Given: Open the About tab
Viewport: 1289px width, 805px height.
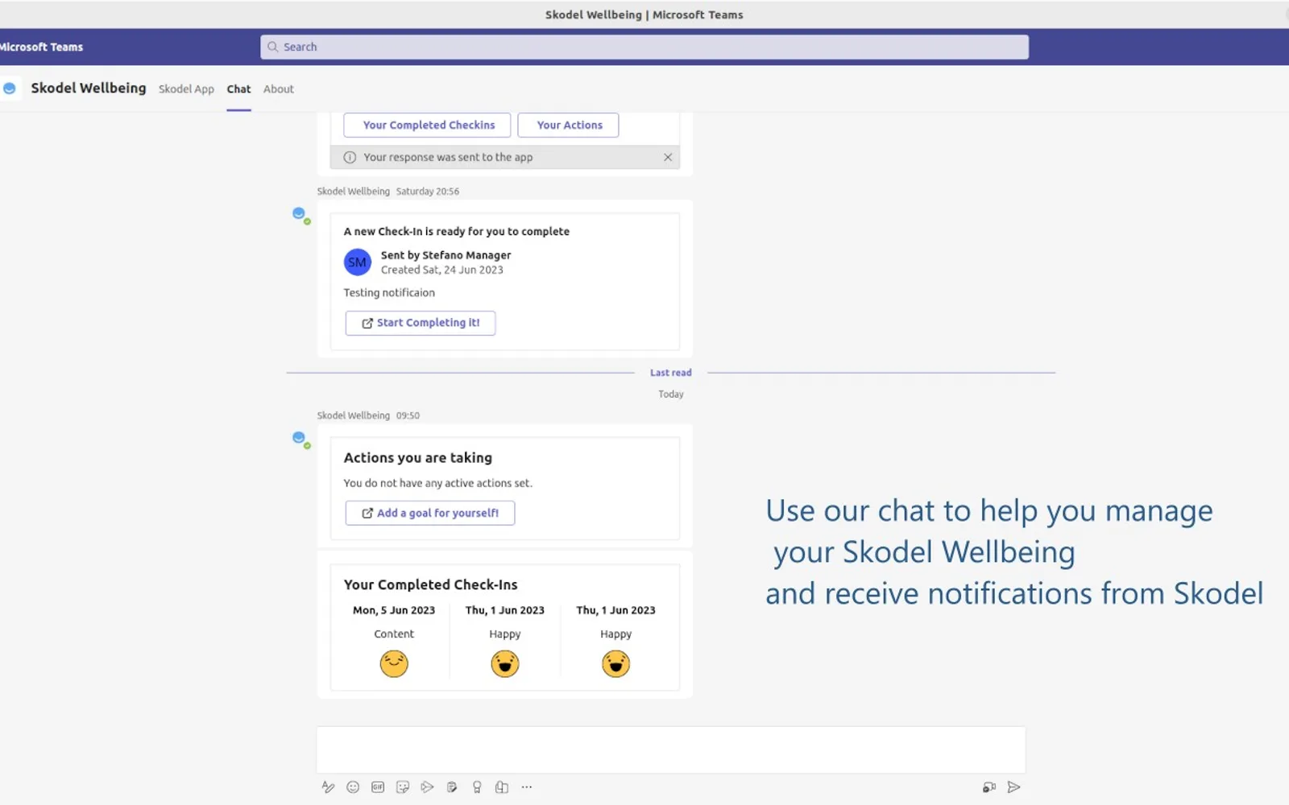Looking at the screenshot, I should [x=279, y=89].
